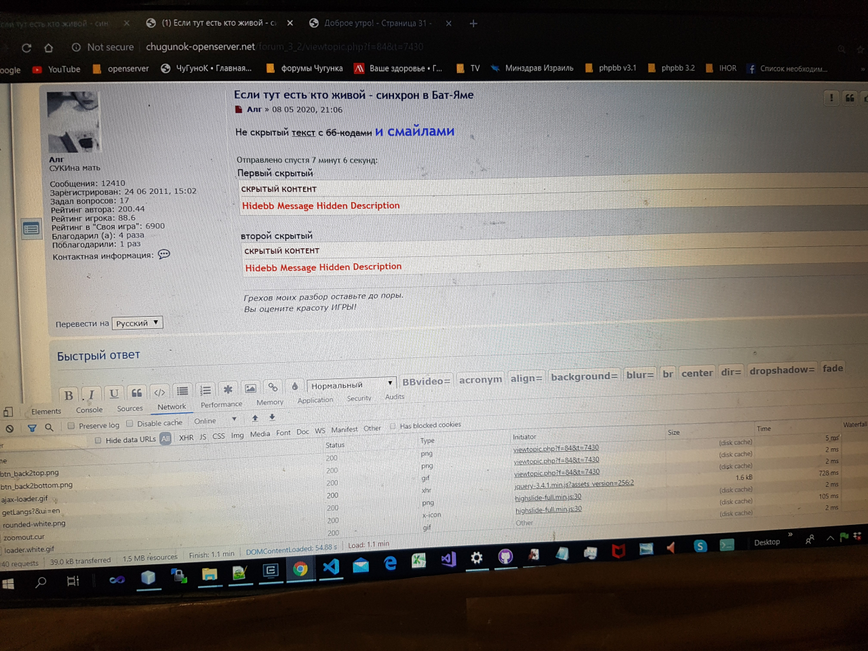868x651 pixels.
Task: Filter network requests by JS
Action: coord(203,437)
